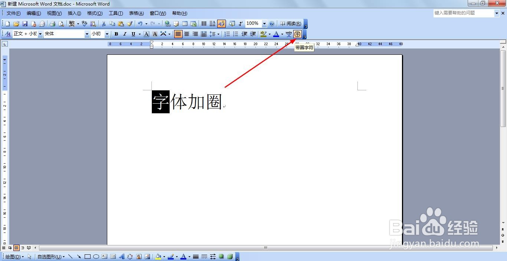The height and width of the screenshot is (261, 507).
Task: Apply the circled character (带圈字符) formatting
Action: [x=297, y=34]
